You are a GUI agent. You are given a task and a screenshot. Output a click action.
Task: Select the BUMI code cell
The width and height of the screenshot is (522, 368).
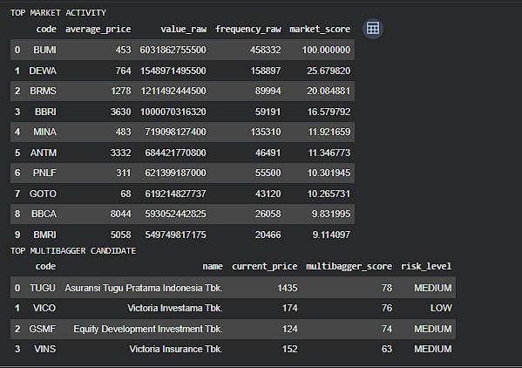tap(44, 50)
